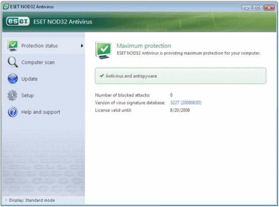Screen dimensions: 279x207
Task: Toggle the Display: Standard mode switcher
Action: point(32,200)
